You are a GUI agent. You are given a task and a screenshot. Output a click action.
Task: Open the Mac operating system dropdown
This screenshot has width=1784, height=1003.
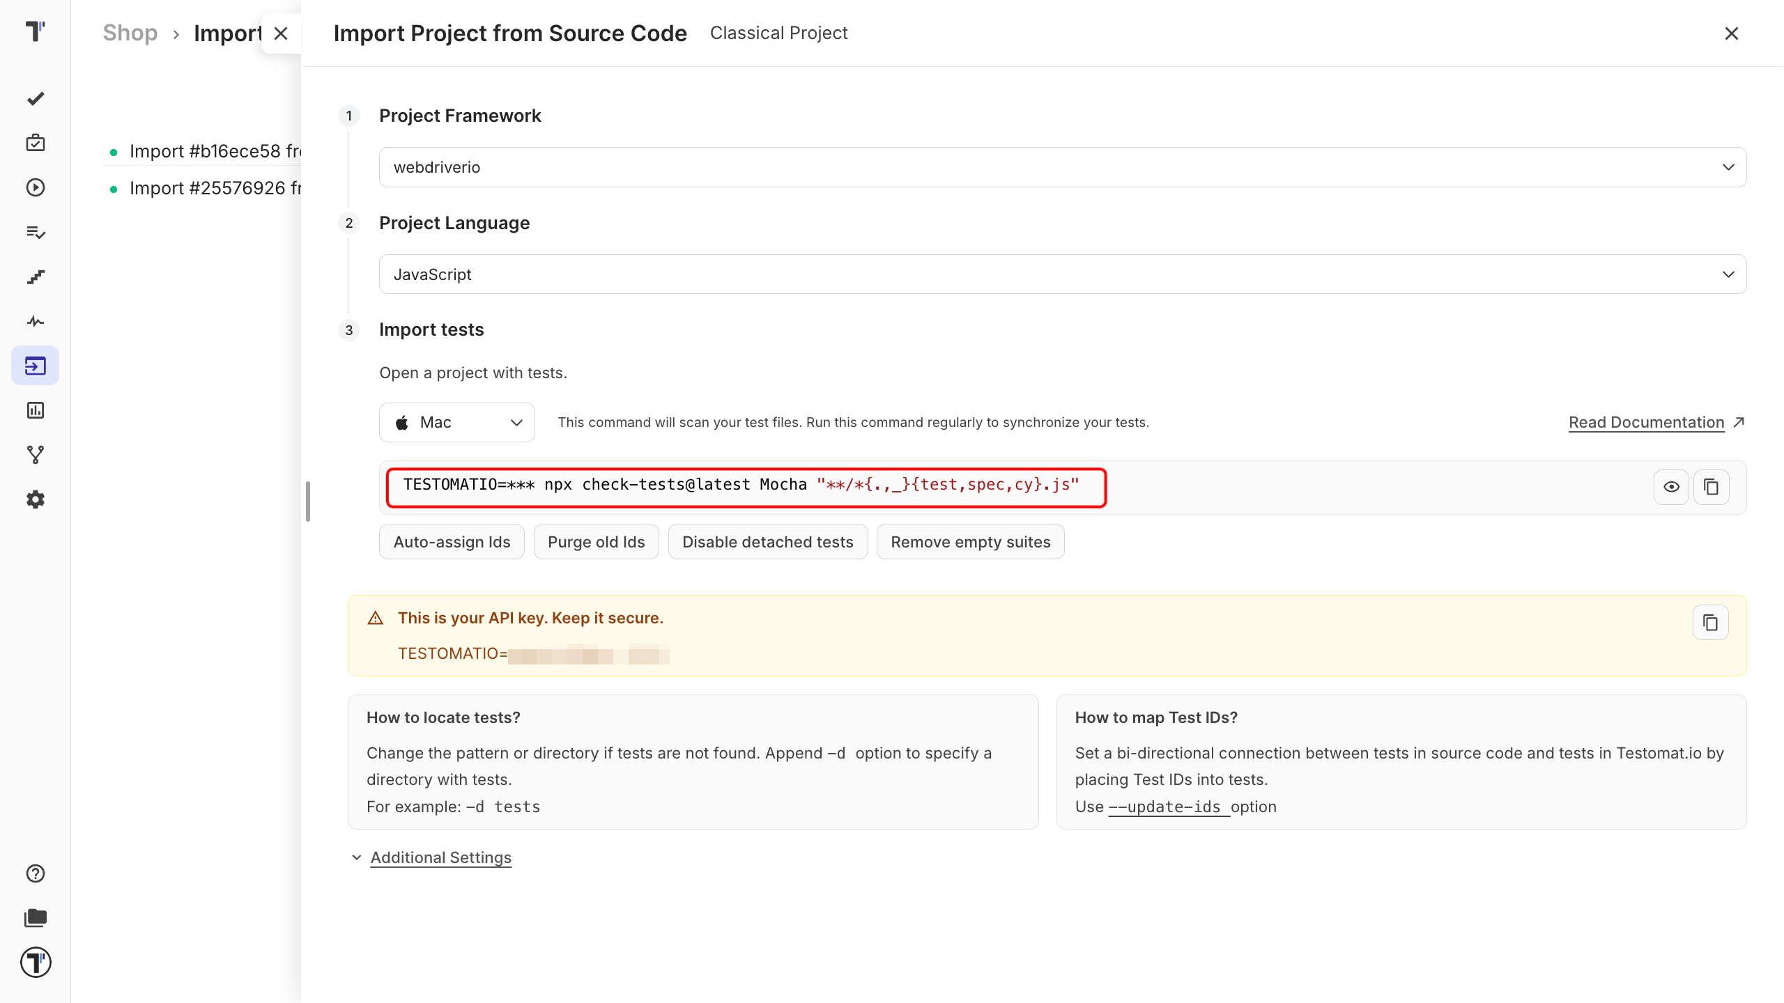pos(456,423)
